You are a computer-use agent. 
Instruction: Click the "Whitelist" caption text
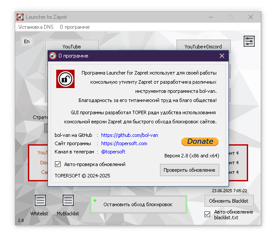point(39,214)
